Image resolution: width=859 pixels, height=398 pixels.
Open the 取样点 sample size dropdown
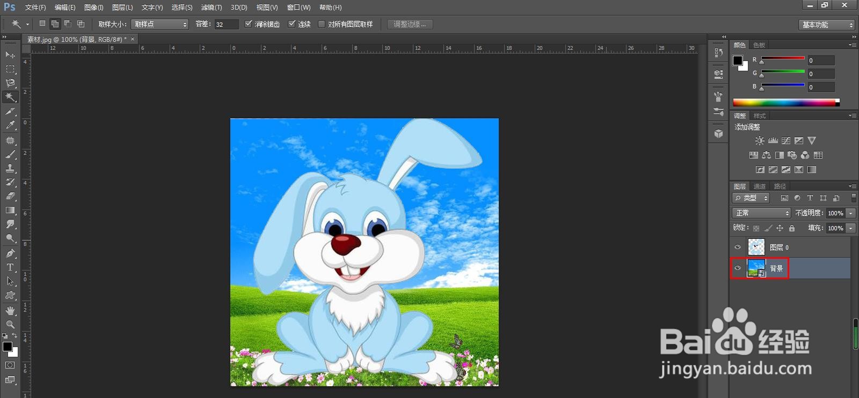(x=160, y=24)
